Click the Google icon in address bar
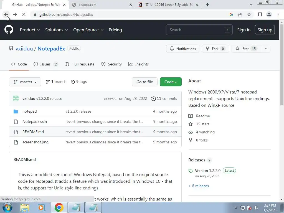Image resolution: width=284 pixels, height=213 pixels. pos(231,14)
